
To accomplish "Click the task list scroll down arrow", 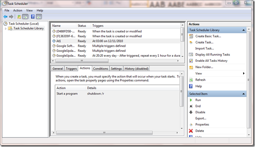I will (x=182, y=56).
